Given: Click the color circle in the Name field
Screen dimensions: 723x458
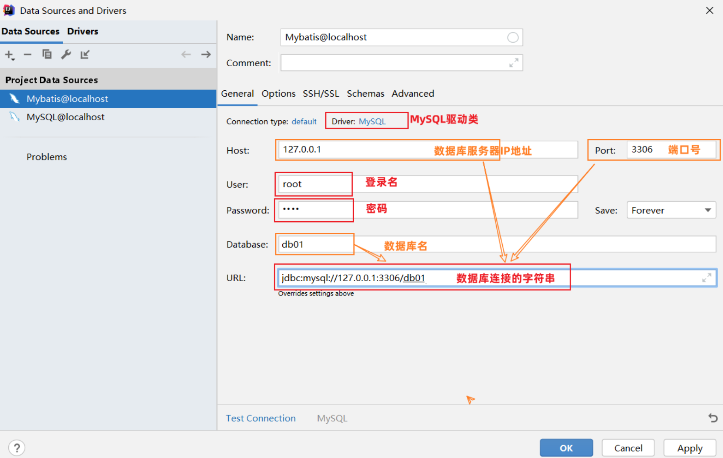Looking at the screenshot, I should (513, 37).
